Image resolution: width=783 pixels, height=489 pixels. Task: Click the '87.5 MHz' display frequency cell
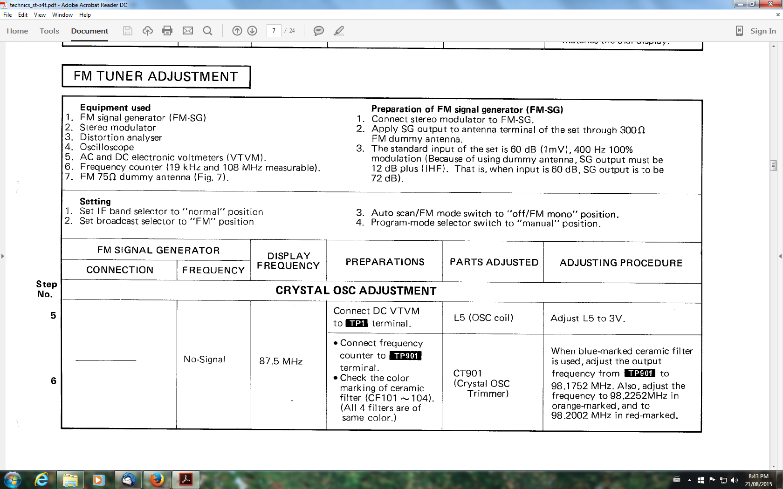coord(281,361)
